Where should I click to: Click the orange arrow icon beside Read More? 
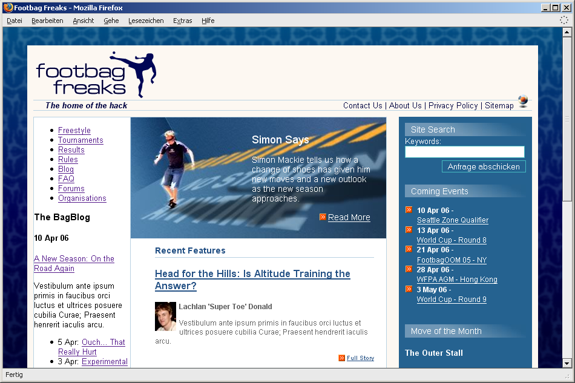point(323,217)
